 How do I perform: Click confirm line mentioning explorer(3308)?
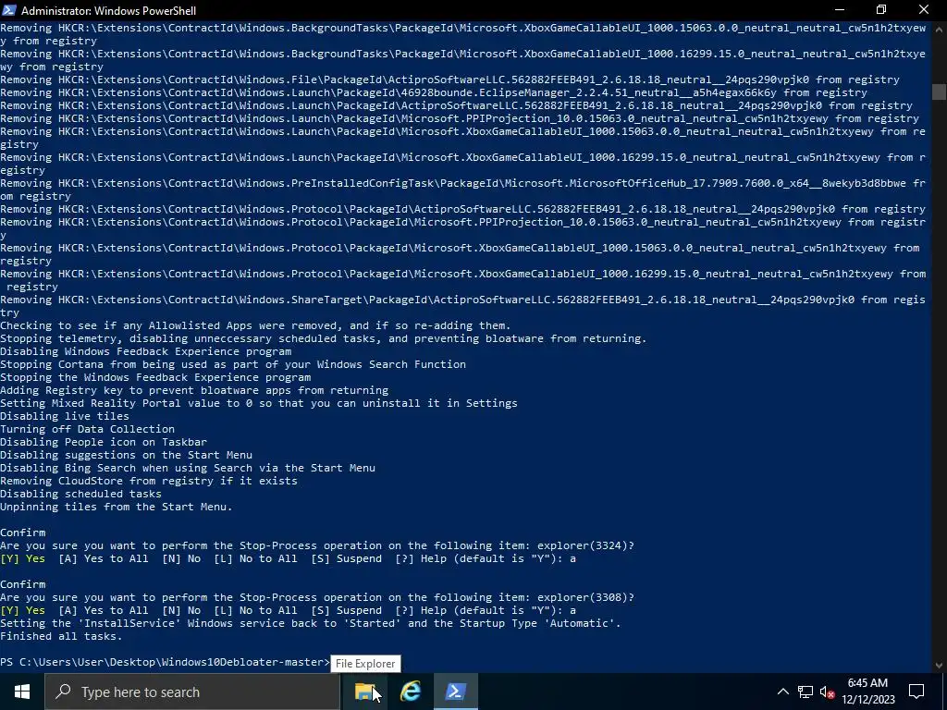pos(317,598)
